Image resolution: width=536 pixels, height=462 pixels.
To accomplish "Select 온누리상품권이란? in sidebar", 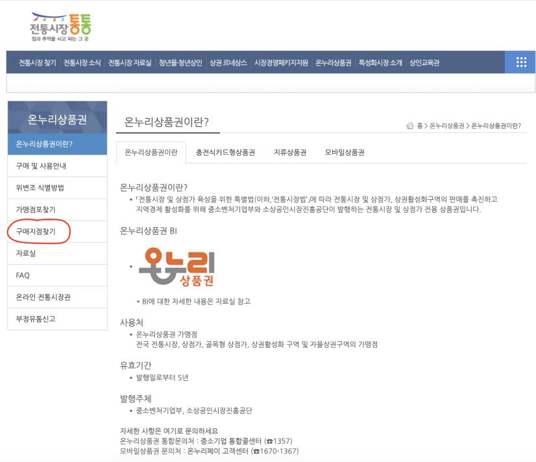I will [x=57, y=144].
